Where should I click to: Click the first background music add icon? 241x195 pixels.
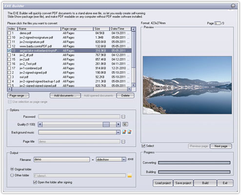[124, 132]
